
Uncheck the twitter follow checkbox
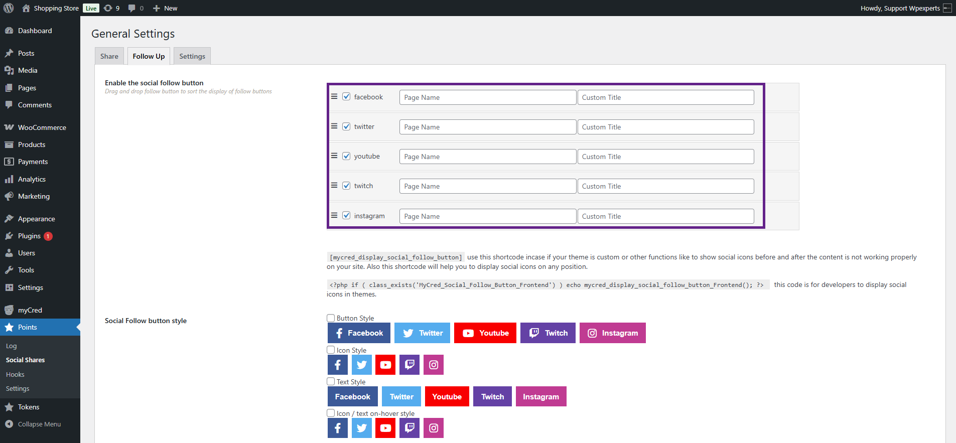[346, 126]
